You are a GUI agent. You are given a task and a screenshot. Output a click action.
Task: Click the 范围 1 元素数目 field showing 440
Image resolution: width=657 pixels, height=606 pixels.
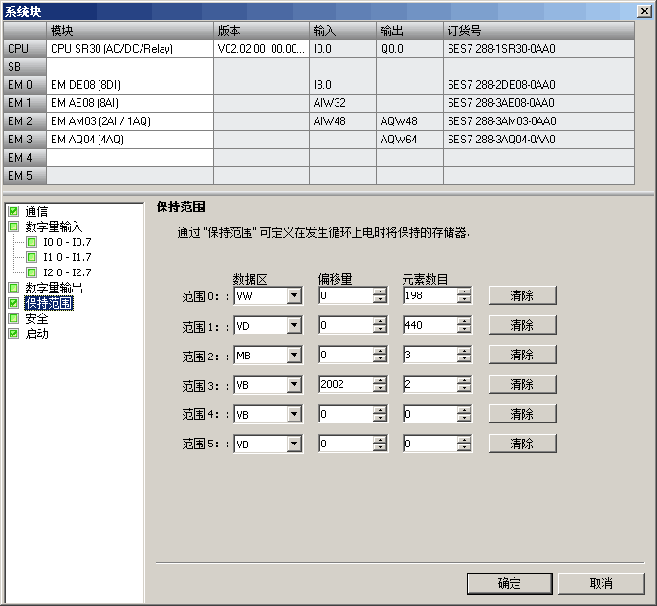(429, 325)
